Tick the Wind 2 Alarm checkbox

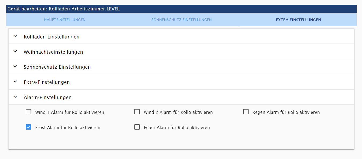click(x=137, y=112)
